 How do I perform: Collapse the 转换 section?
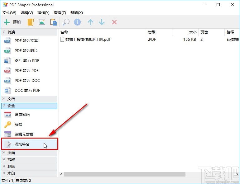tap(29, 32)
